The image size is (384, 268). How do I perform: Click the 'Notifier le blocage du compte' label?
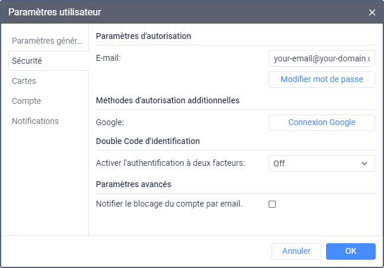[x=169, y=204]
